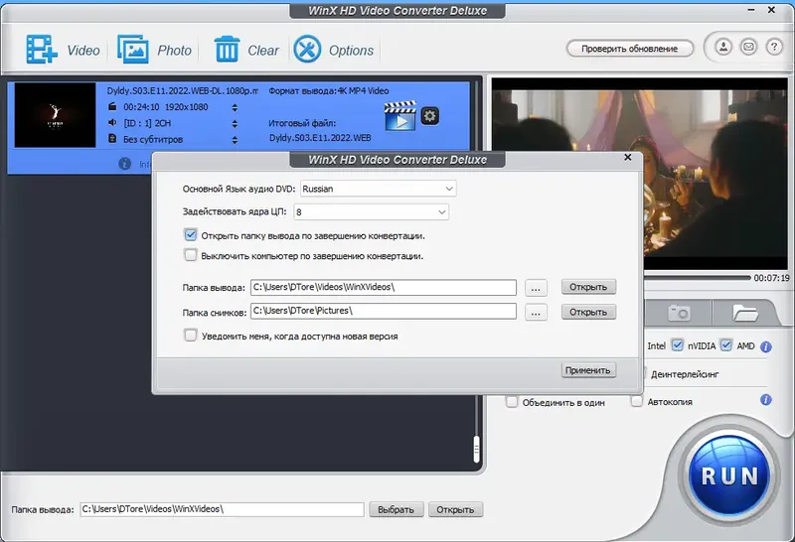Click the file list vertical scrollbar handle
The image size is (795, 542).
(x=476, y=449)
